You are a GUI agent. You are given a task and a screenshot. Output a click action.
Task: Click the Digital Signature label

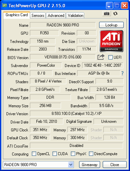(x=79, y=121)
